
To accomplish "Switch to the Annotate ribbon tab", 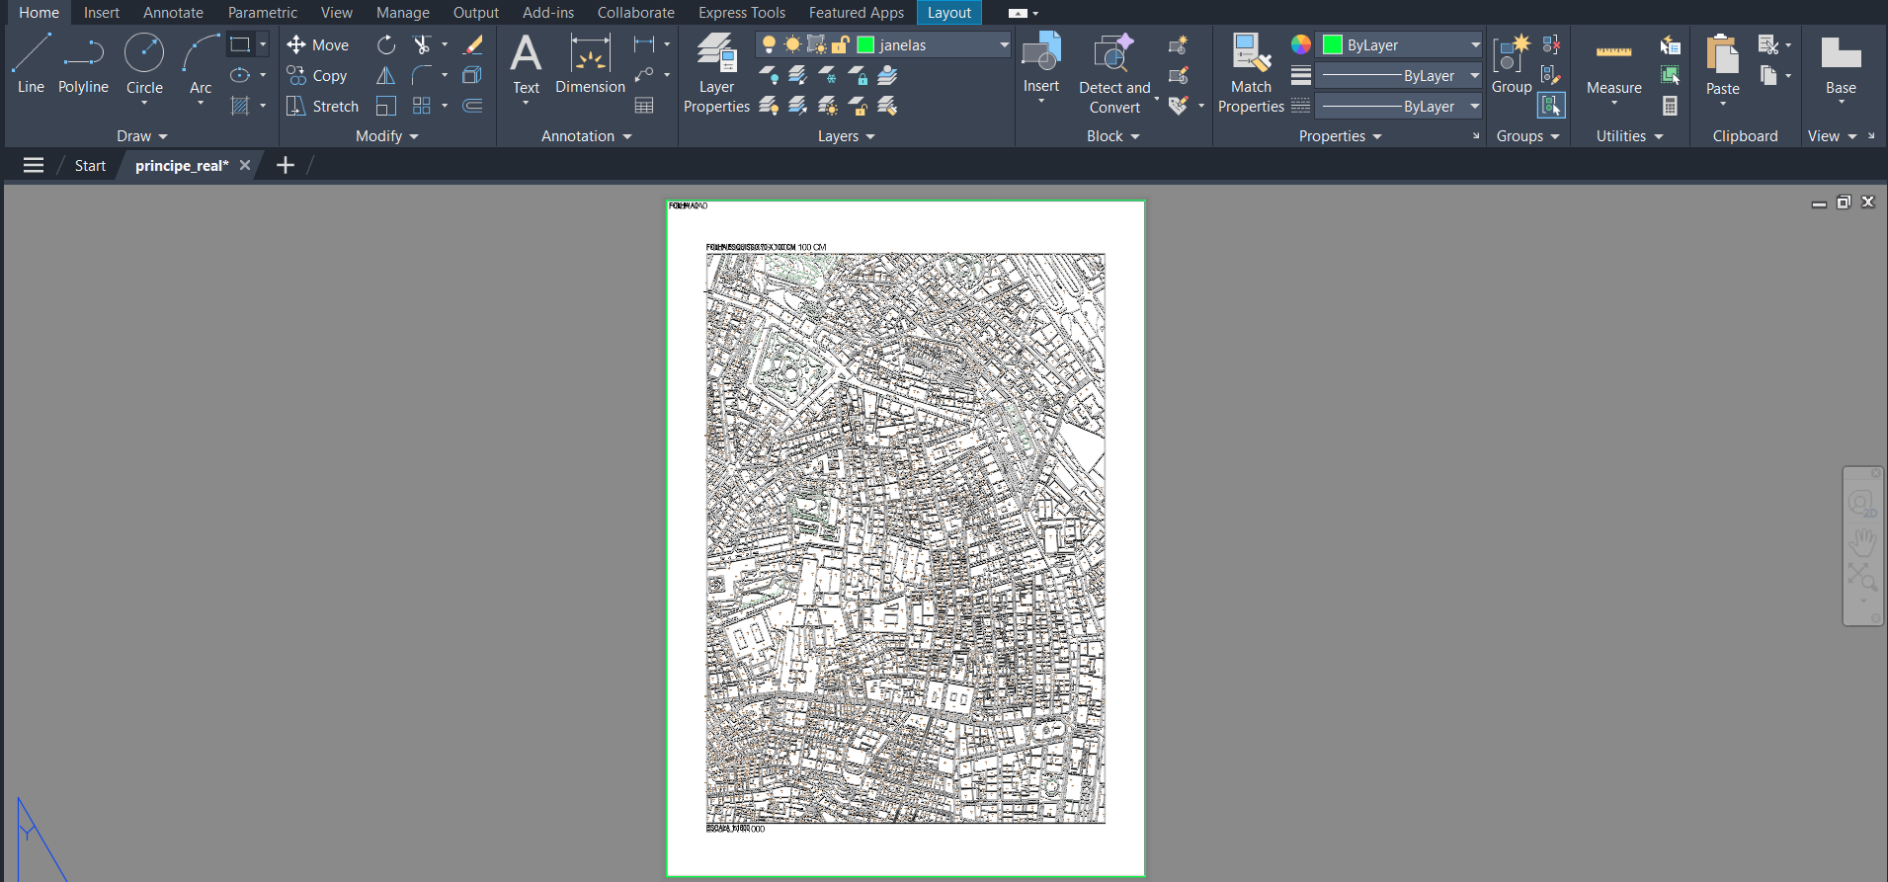I will pos(173,13).
